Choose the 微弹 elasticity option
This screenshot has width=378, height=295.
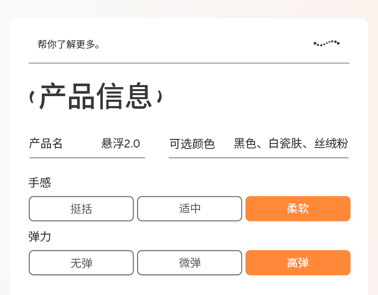[190, 263]
